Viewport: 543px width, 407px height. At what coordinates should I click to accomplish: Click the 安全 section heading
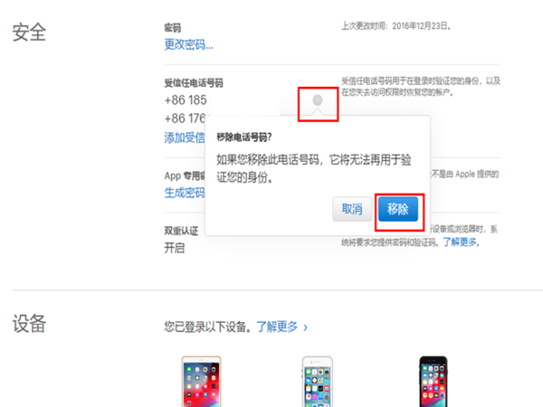(30, 33)
